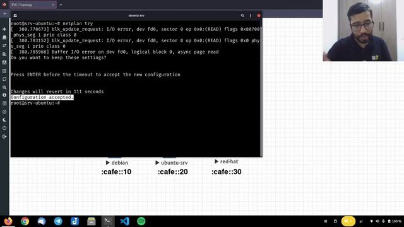Click the :cafe::20 text label
This screenshot has width=404, height=227.
tap(172, 172)
